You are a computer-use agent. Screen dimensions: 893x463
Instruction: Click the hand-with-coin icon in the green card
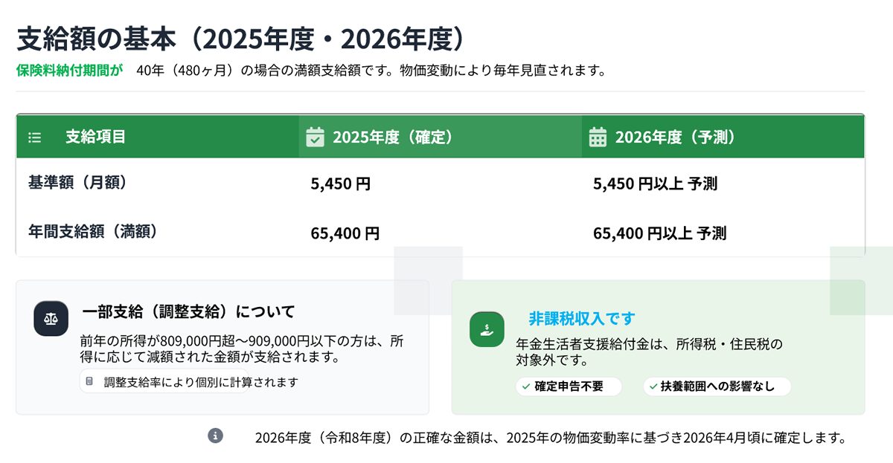[487, 329]
